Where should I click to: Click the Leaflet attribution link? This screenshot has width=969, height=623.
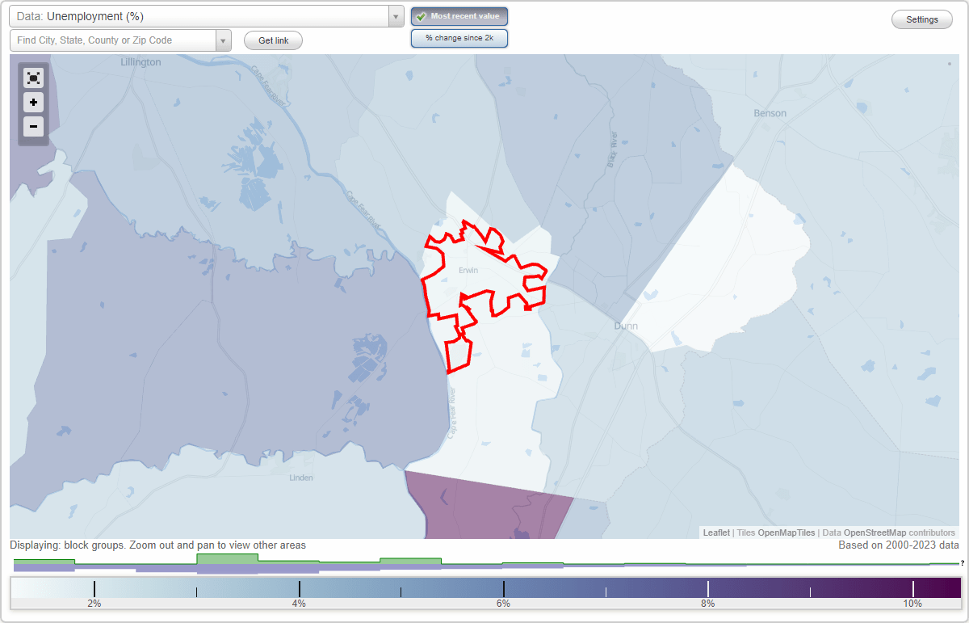pos(715,532)
